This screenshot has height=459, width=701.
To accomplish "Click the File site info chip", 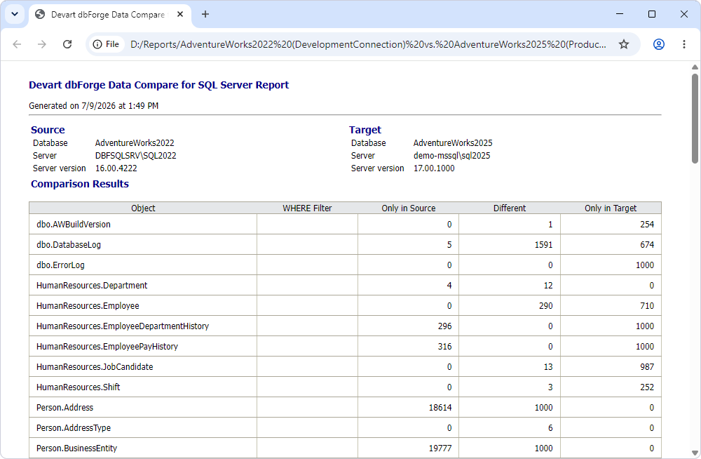I will 107,44.
